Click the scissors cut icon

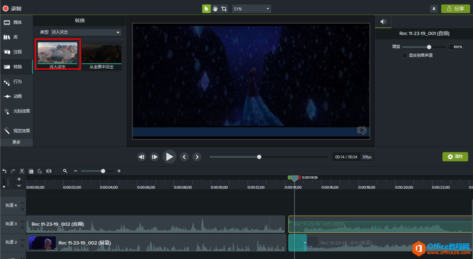click(22, 171)
